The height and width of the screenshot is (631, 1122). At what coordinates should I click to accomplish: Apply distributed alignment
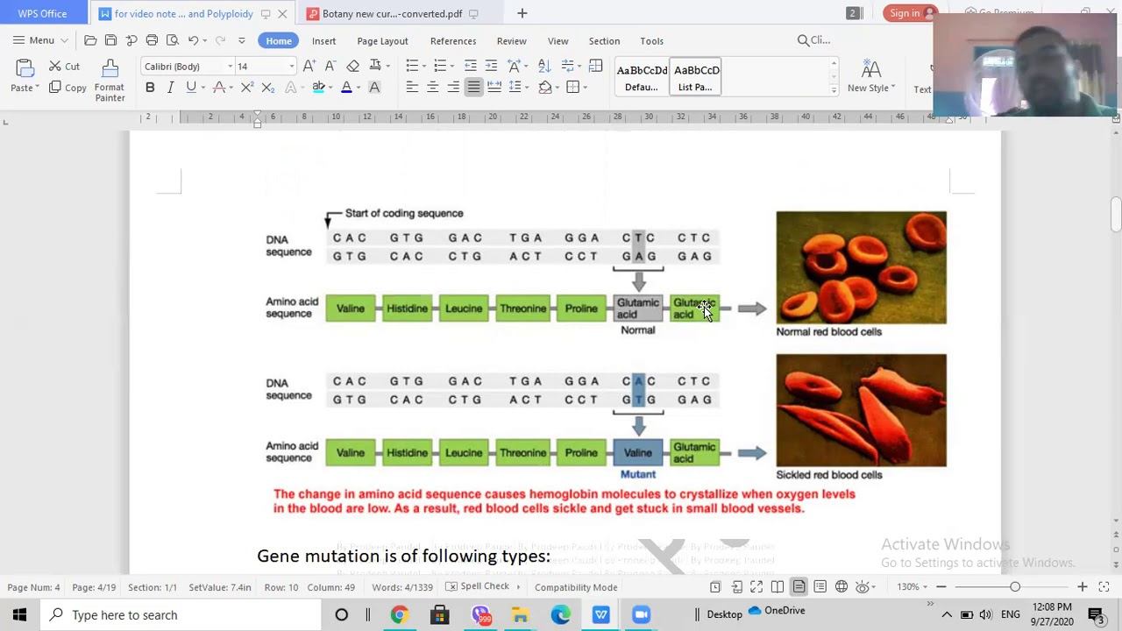(494, 87)
